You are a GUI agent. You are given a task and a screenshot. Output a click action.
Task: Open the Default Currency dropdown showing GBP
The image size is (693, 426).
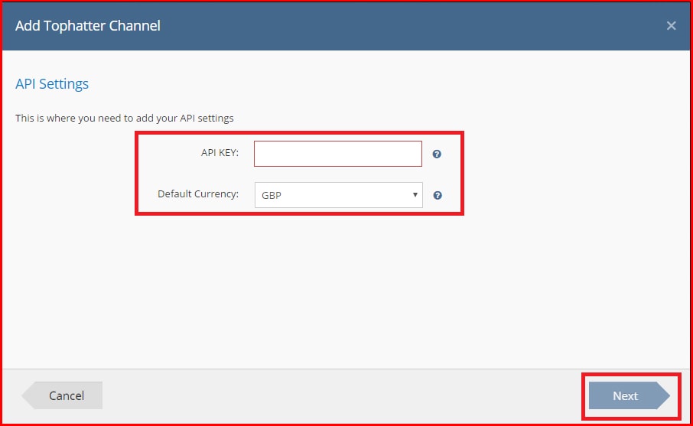tap(339, 195)
